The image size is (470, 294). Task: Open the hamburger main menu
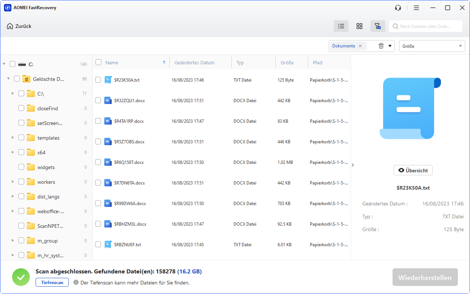416,8
